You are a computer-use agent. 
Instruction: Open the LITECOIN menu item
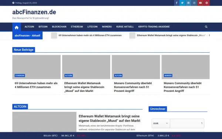click(x=92, y=27)
